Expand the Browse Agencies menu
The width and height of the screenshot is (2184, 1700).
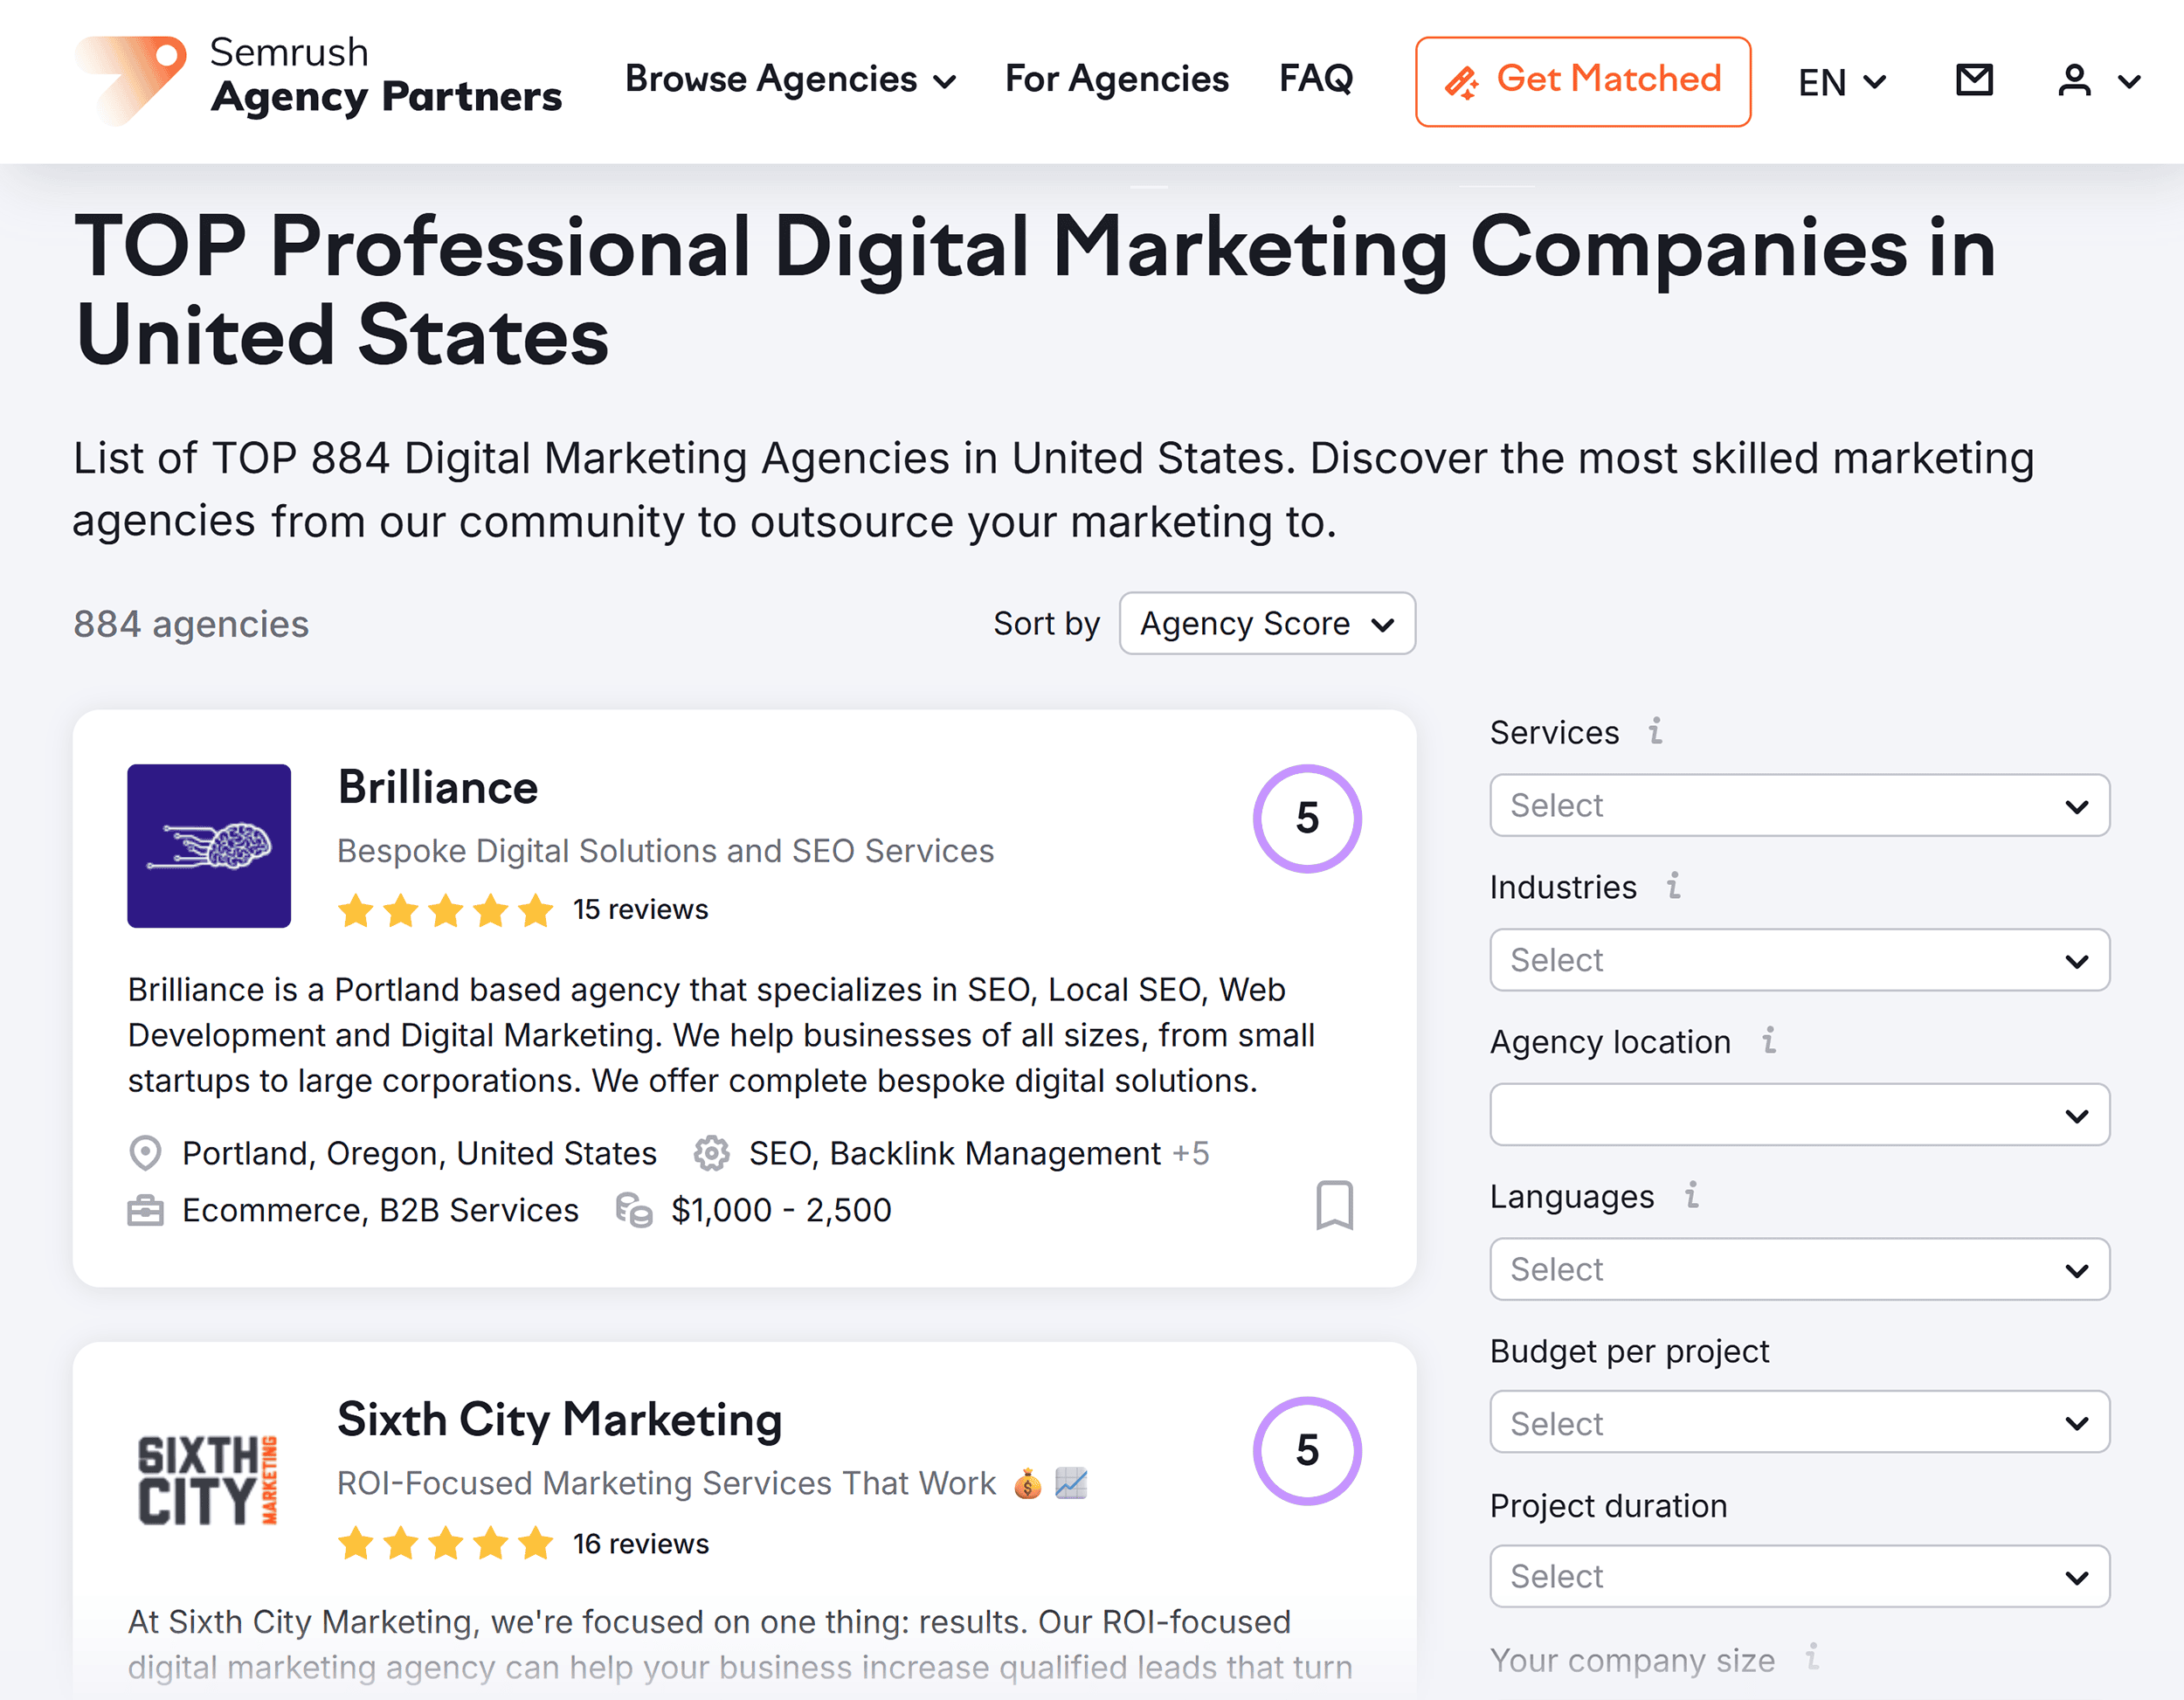(791, 79)
